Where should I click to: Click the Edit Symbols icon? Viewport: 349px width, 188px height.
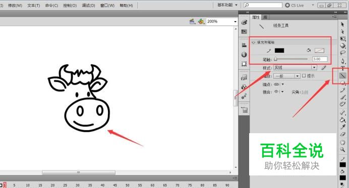pyautogui.click(x=201, y=21)
